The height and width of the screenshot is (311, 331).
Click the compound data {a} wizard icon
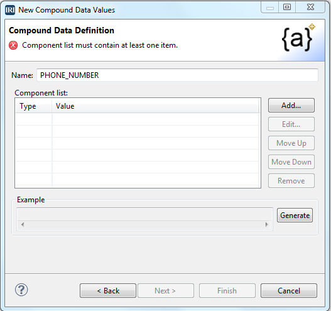298,37
